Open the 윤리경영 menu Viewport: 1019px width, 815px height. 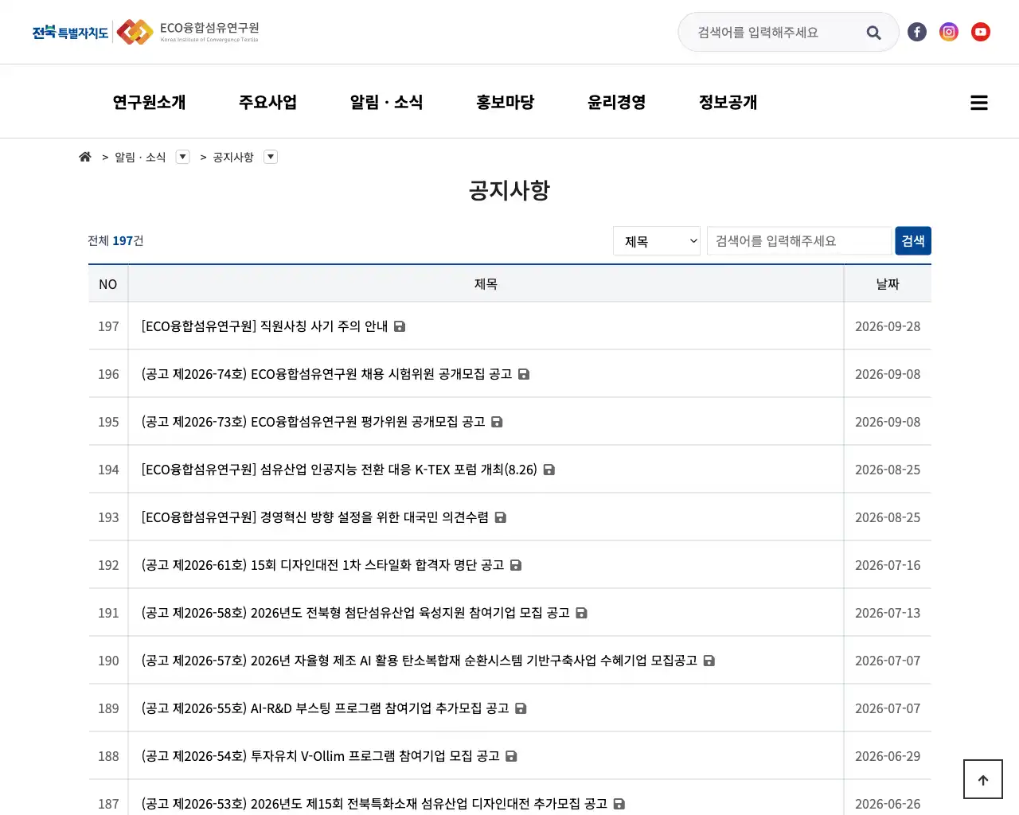616,102
